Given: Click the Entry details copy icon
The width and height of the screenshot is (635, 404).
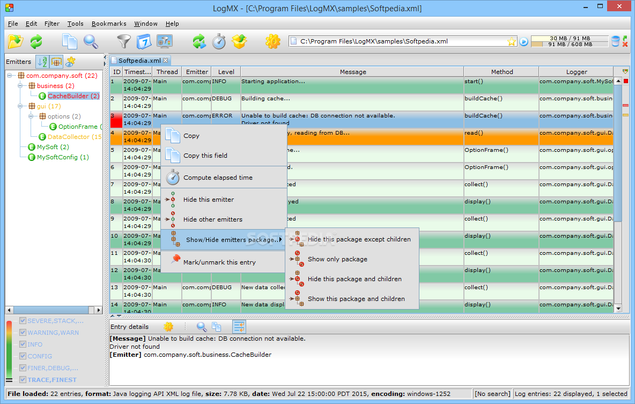Looking at the screenshot, I should coord(217,327).
